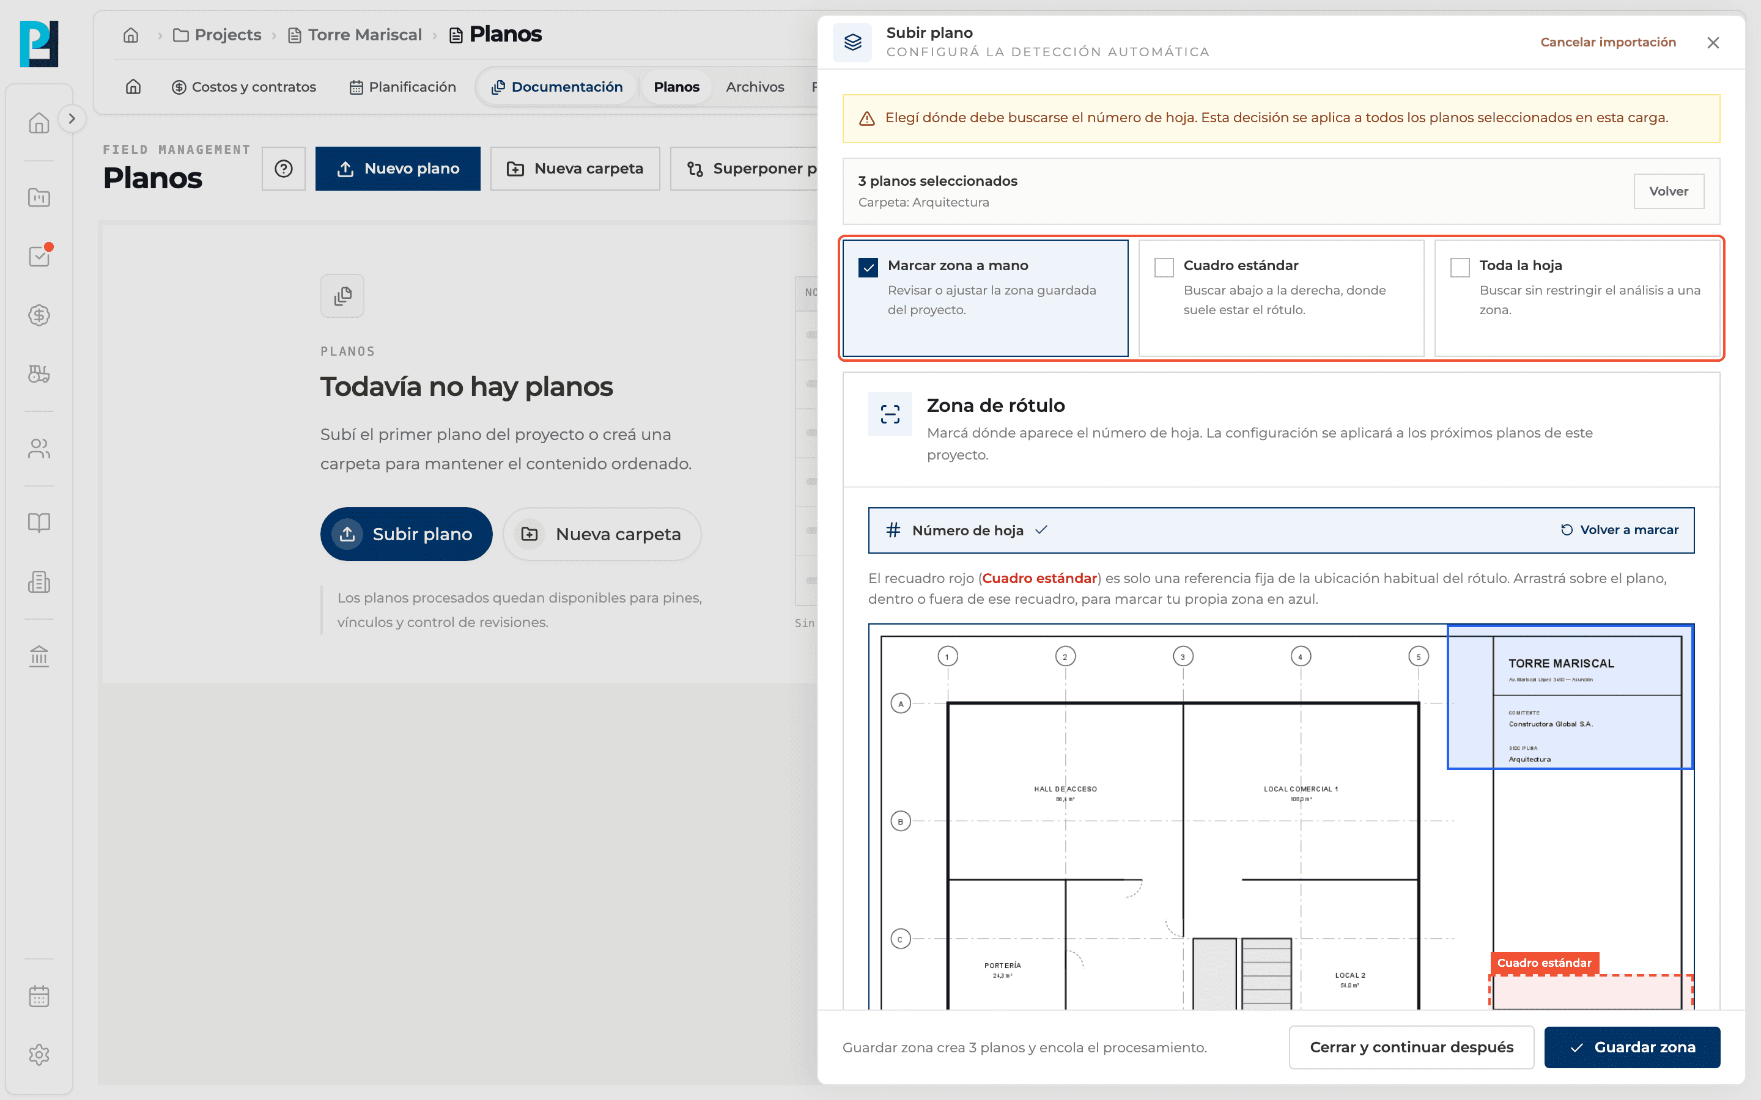Select the Archivos sub-tab

(x=755, y=87)
